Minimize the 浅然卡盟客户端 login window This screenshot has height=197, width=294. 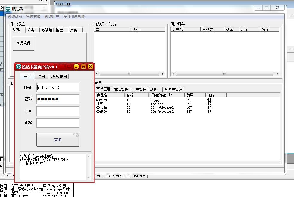(x=76, y=67)
